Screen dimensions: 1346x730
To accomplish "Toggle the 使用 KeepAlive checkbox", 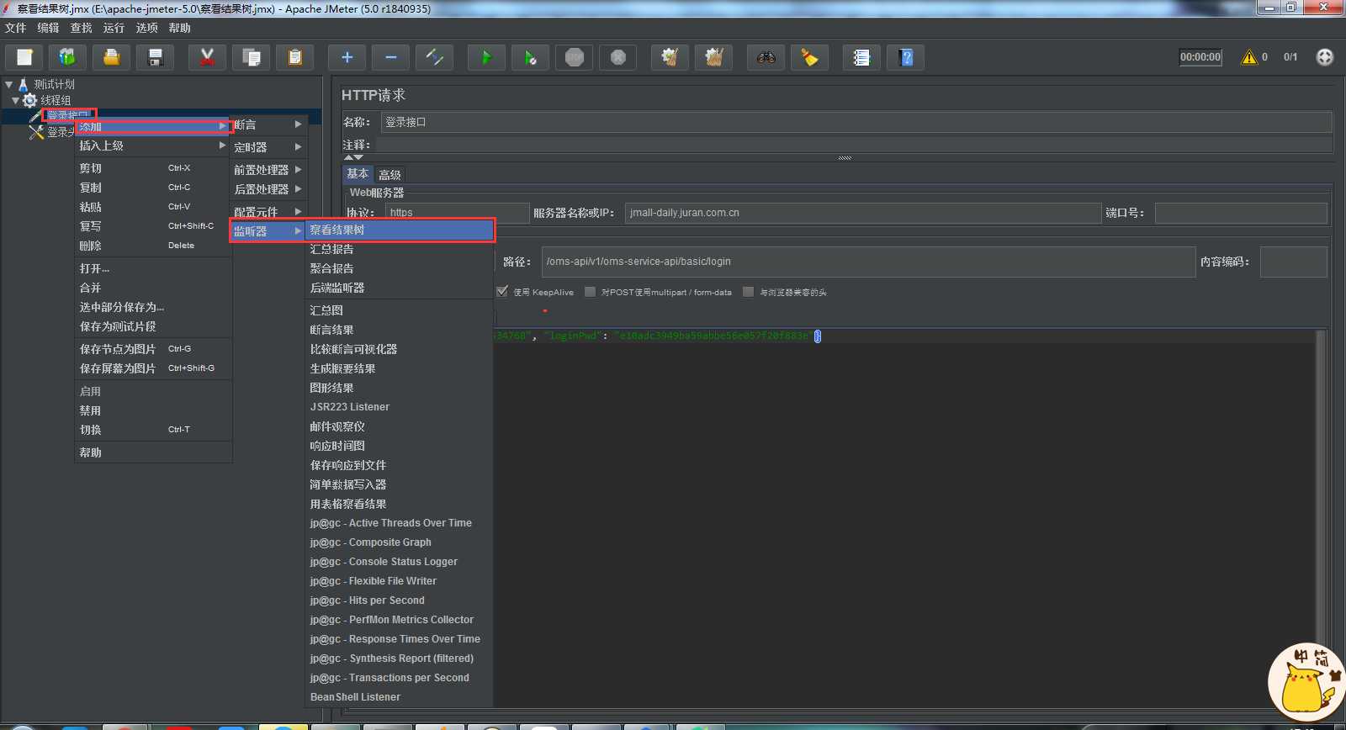I will pyautogui.click(x=502, y=292).
